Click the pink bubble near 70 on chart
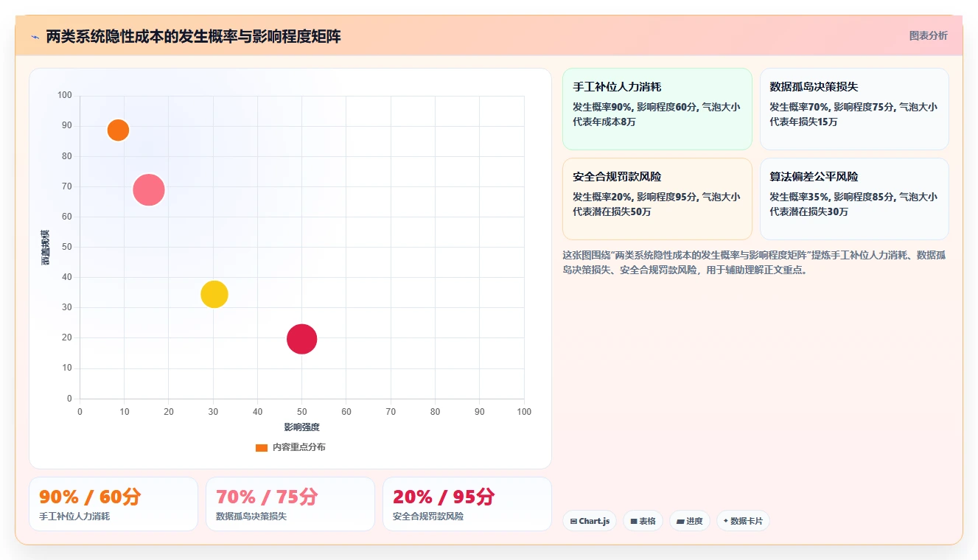 point(149,190)
